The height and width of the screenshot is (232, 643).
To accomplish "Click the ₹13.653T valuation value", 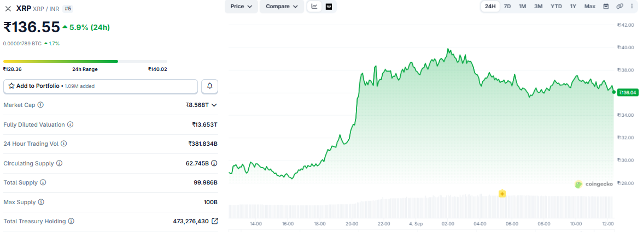I will [x=204, y=124].
